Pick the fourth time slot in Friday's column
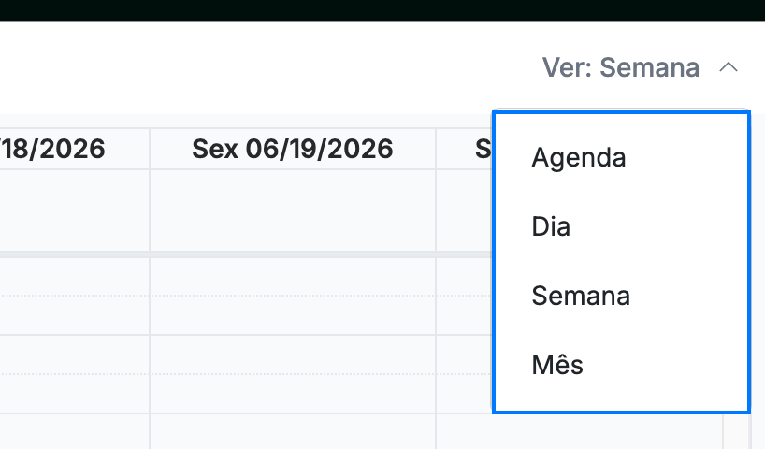 292,394
